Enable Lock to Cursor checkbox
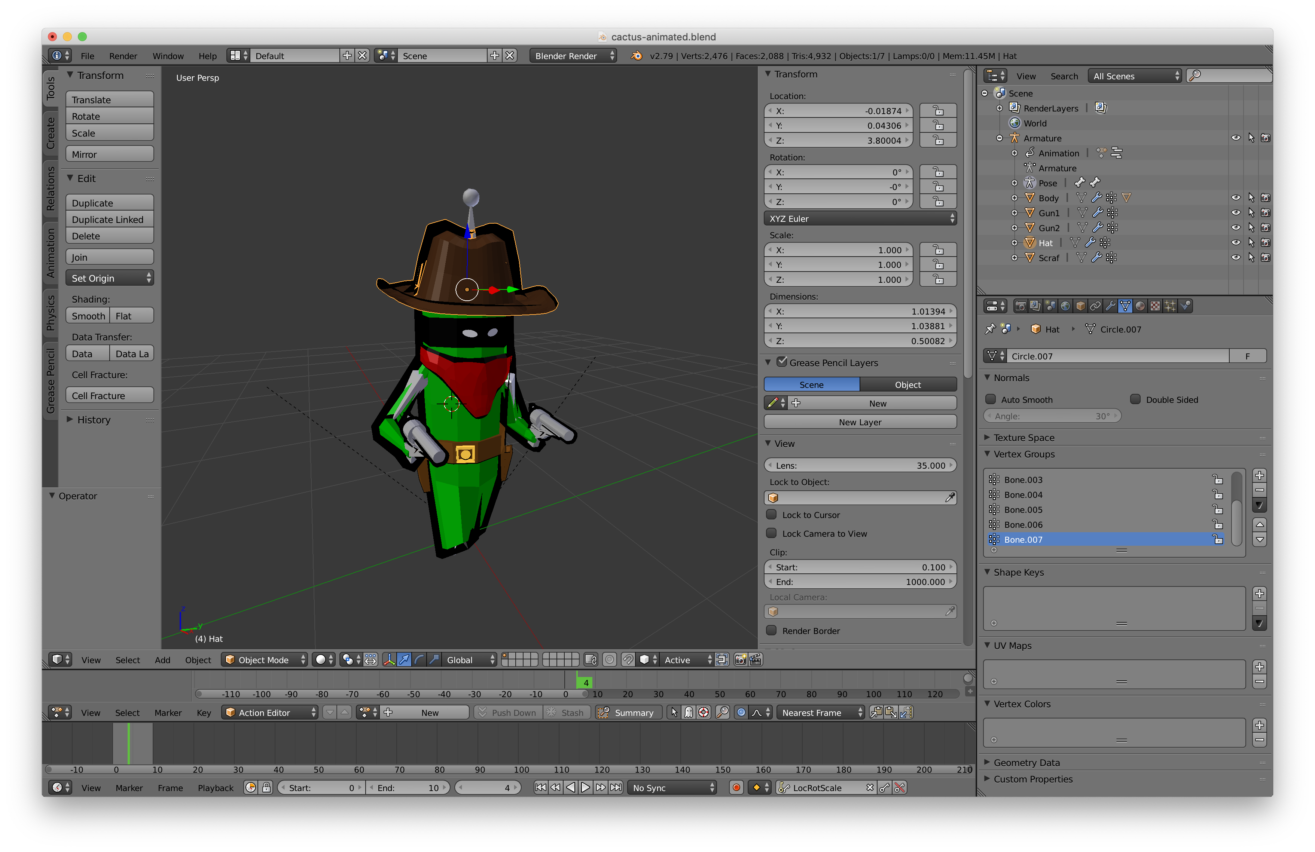Image resolution: width=1315 pixels, height=852 pixels. [771, 515]
